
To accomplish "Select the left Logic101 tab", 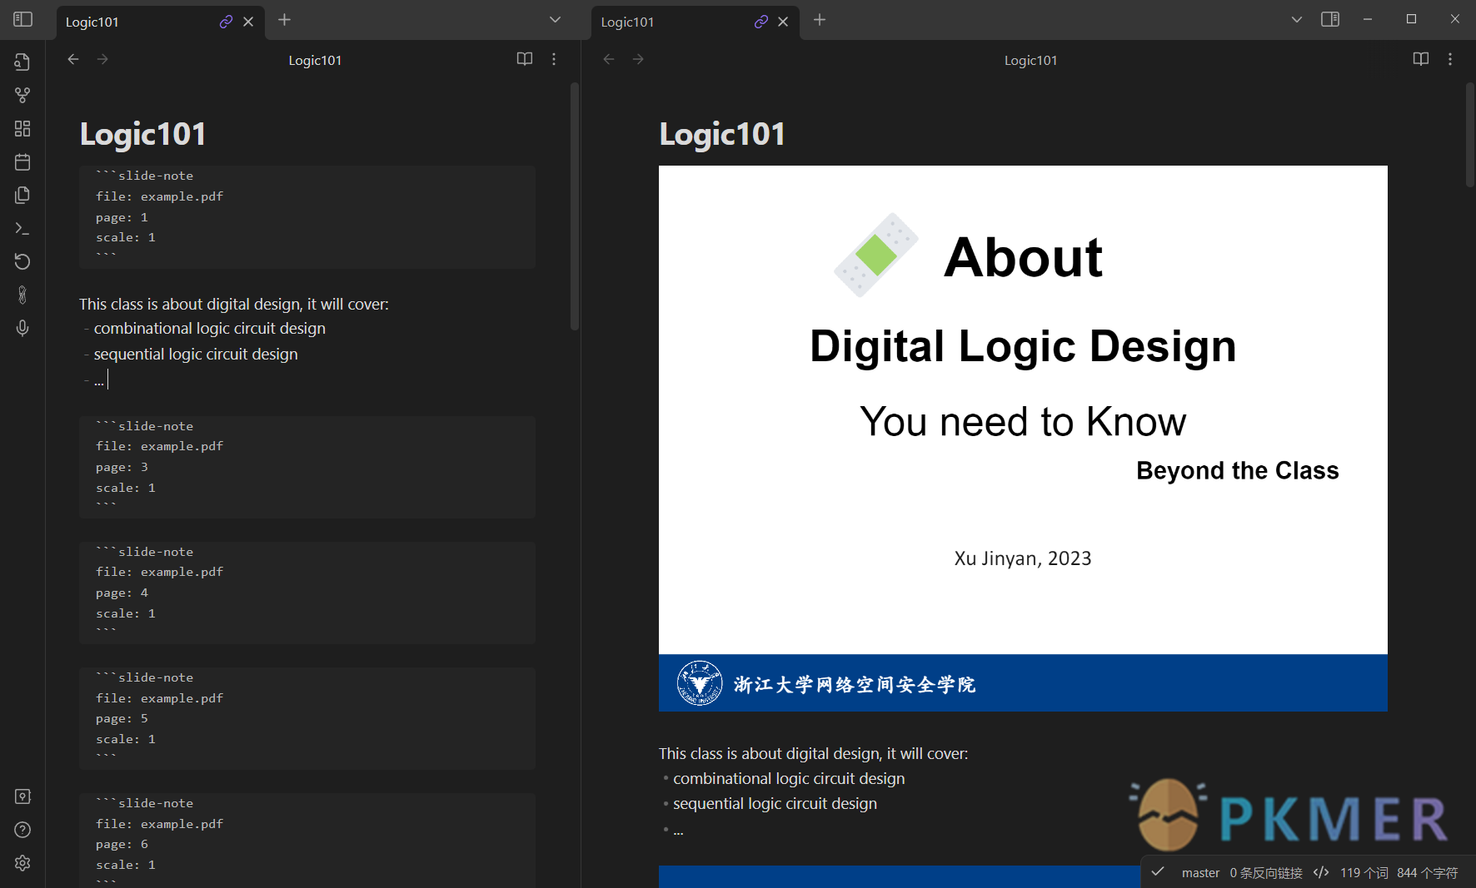I will [161, 22].
